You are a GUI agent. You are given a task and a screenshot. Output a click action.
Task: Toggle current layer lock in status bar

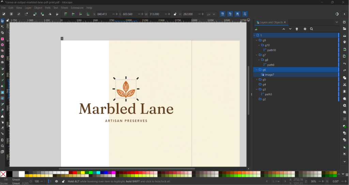pos(63,181)
